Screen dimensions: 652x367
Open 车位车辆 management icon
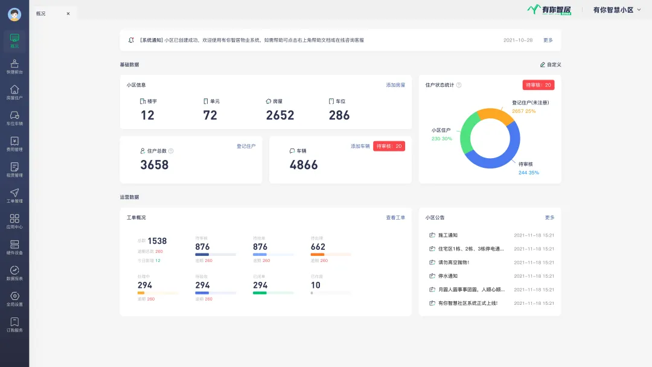(x=14, y=118)
